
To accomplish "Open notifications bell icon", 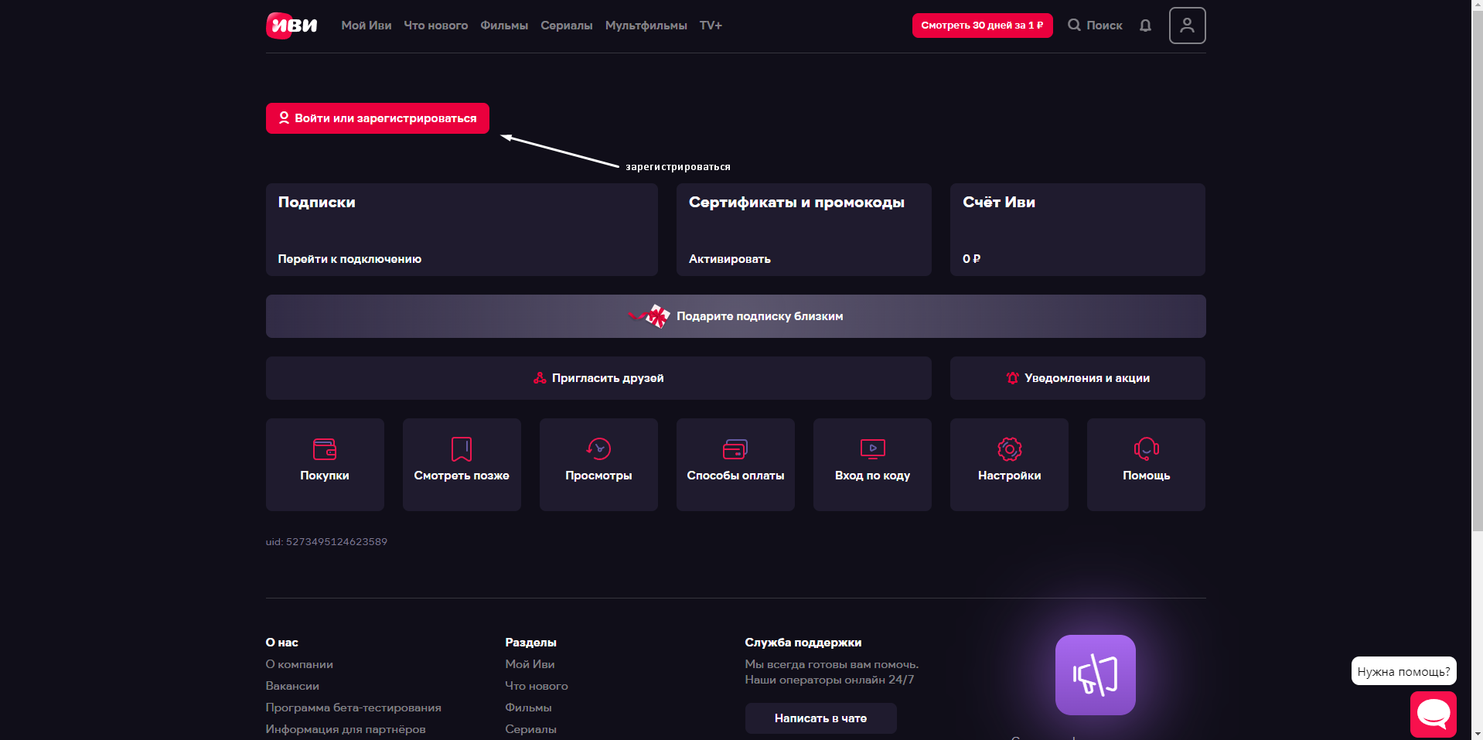I will (x=1145, y=26).
